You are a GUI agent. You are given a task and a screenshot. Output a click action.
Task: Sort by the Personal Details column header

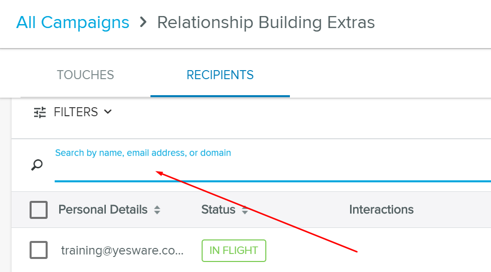coord(103,210)
